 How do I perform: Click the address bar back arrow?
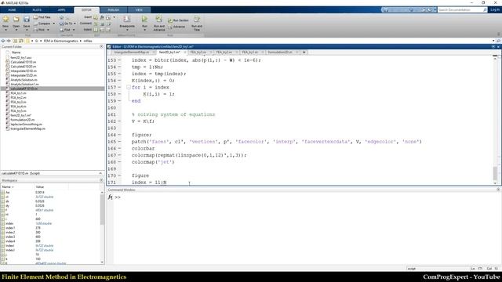pyautogui.click(x=3, y=41)
